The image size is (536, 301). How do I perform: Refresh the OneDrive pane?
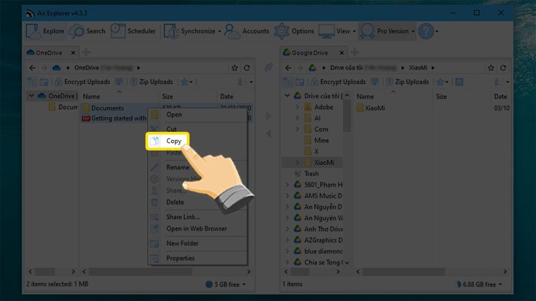tap(247, 68)
